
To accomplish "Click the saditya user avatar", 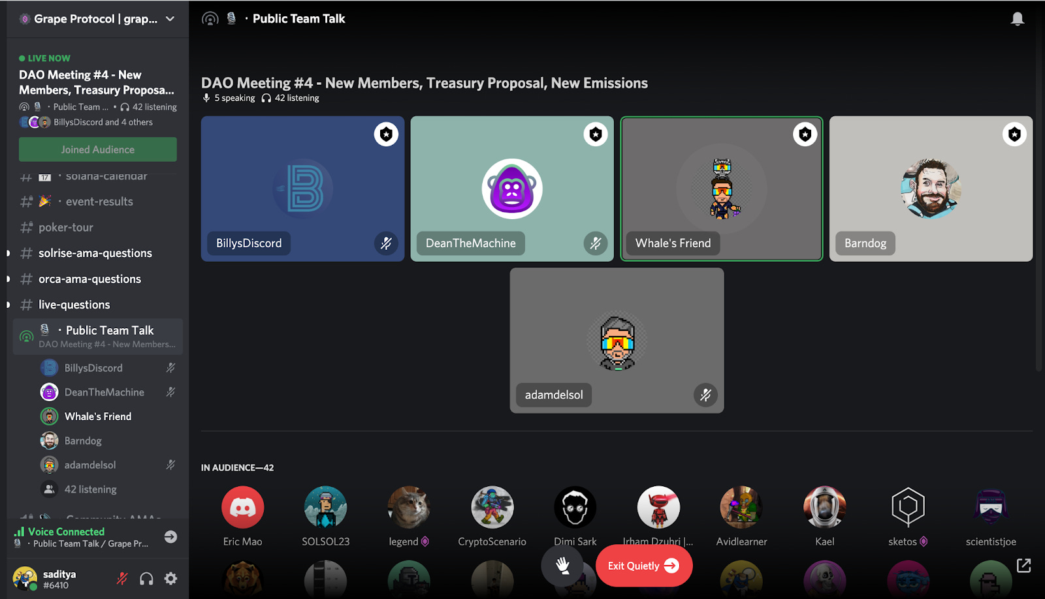I will [x=25, y=578].
